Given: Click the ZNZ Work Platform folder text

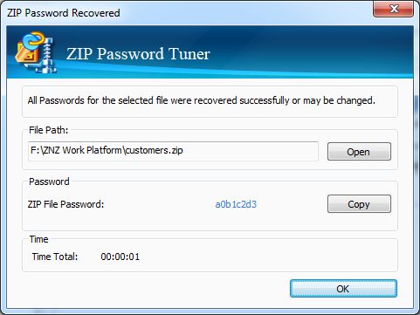Looking at the screenshot, I should pos(83,150).
